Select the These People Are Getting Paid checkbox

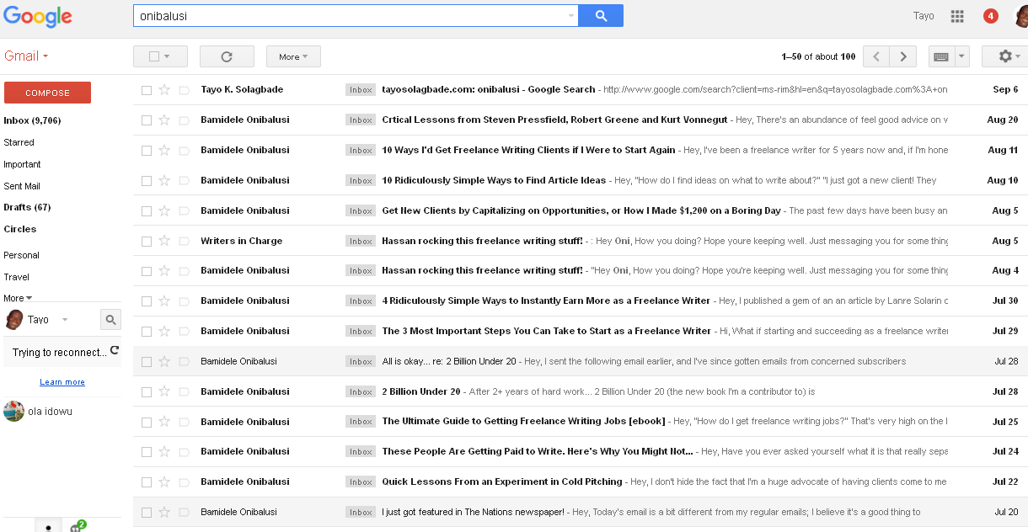pyautogui.click(x=147, y=451)
